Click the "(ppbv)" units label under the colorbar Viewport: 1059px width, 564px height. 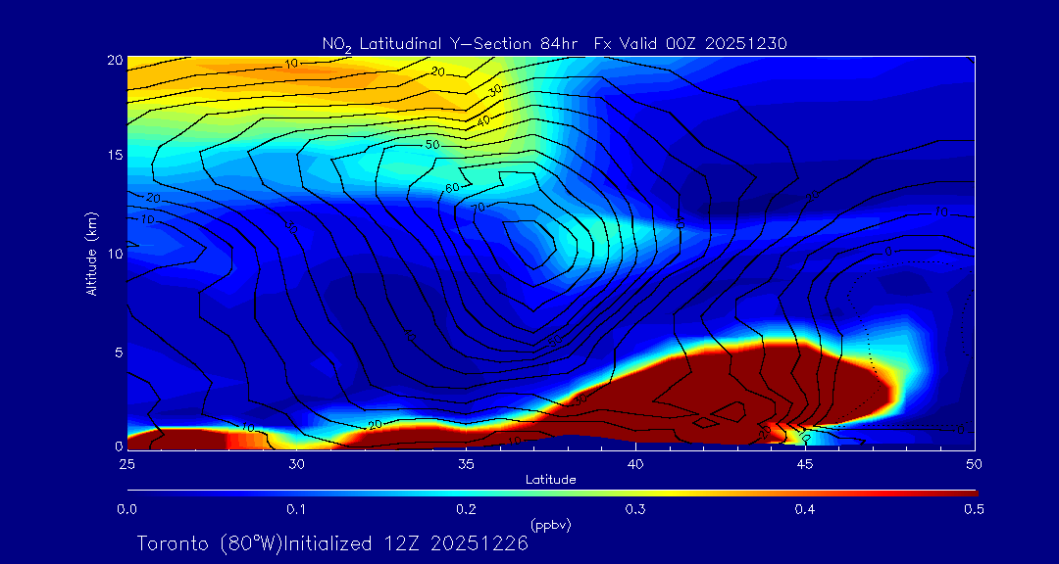(x=551, y=526)
